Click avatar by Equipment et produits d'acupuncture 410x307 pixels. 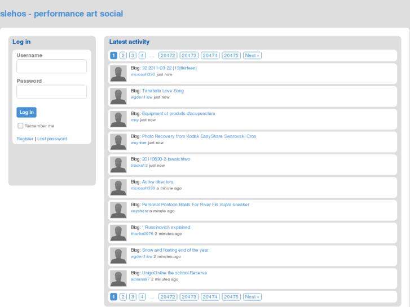coord(118,119)
